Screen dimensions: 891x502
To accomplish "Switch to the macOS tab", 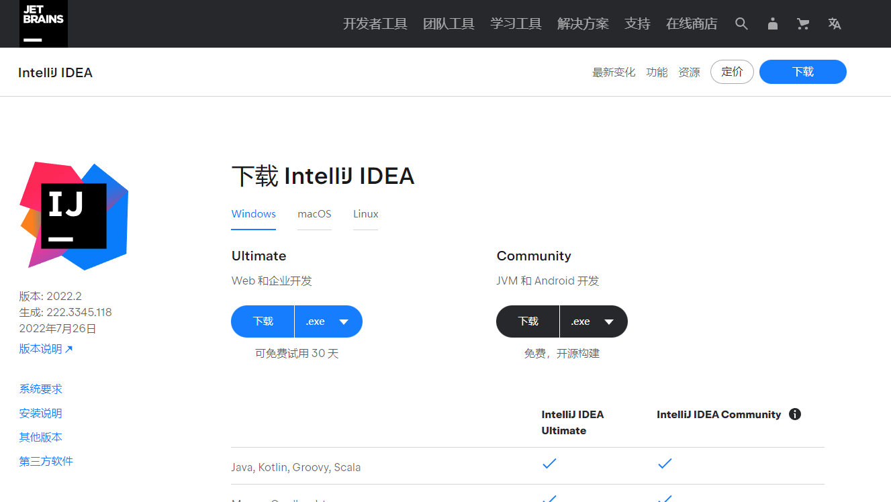I will [x=314, y=214].
